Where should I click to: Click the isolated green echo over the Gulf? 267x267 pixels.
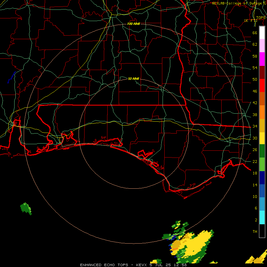pos(26,209)
